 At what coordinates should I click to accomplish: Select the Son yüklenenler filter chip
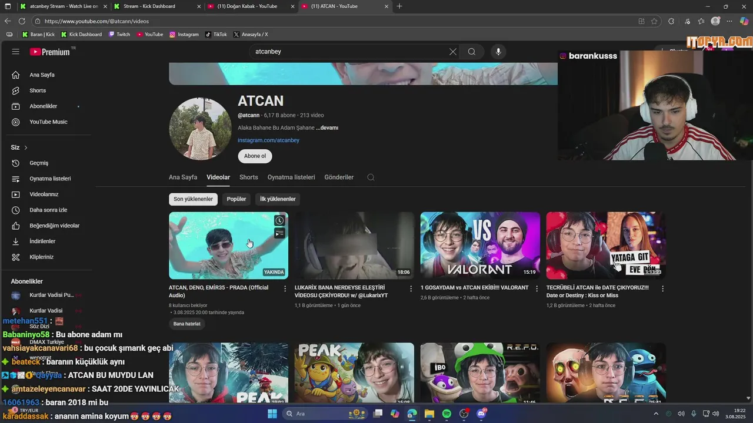193,199
